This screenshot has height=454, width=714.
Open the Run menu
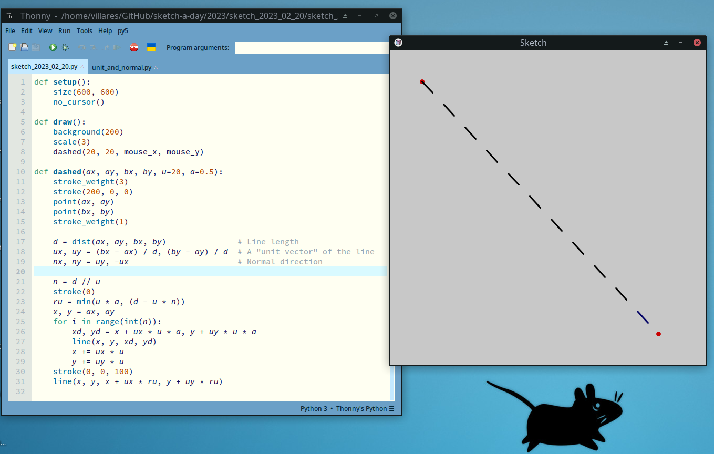(64, 31)
